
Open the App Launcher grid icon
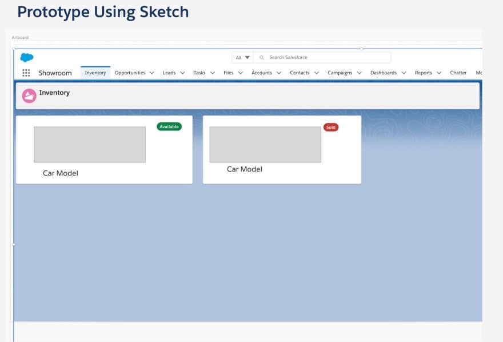point(26,73)
